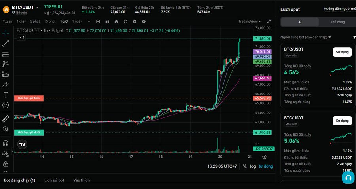
Task: Toggle lock all drawing tools padlock
Action: [x=6, y=164]
